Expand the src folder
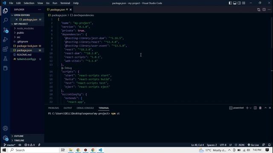Viewport: 273px width, 153px height. pyautogui.click(x=18, y=37)
